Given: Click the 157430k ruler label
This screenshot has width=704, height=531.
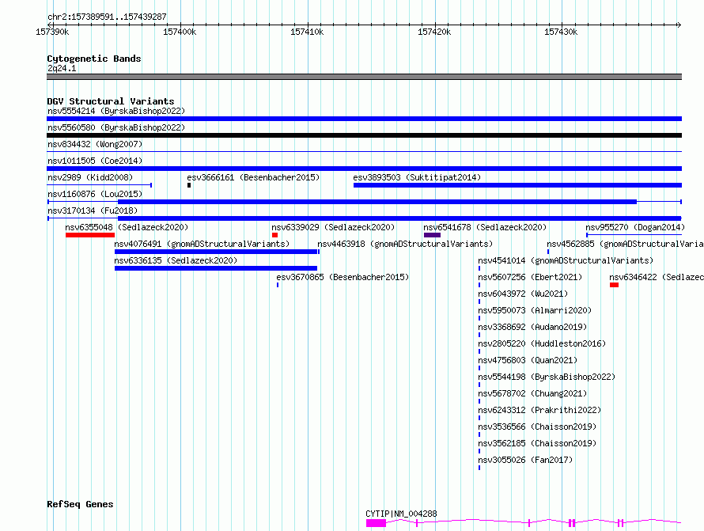Looking at the screenshot, I should pyautogui.click(x=561, y=32).
